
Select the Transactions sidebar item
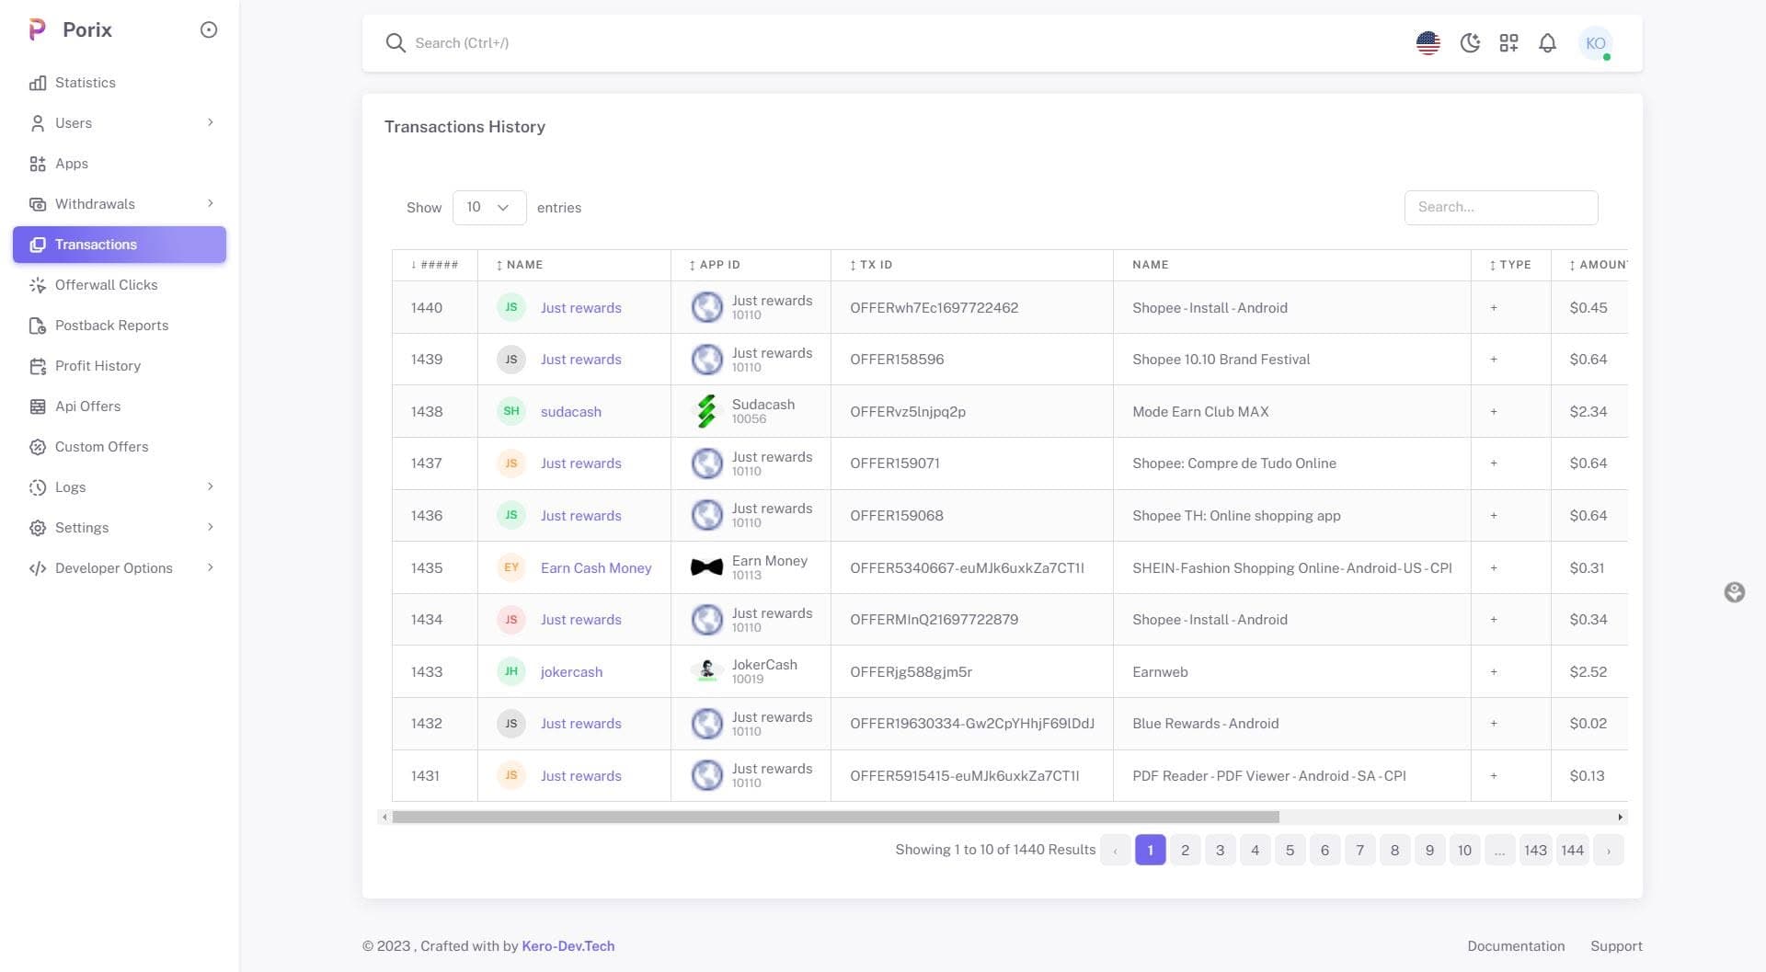pos(120,245)
